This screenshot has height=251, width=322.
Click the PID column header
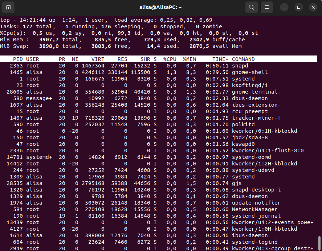[18, 59]
